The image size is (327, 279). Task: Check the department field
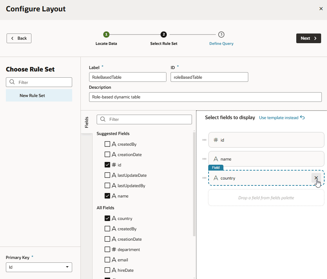coord(107,249)
